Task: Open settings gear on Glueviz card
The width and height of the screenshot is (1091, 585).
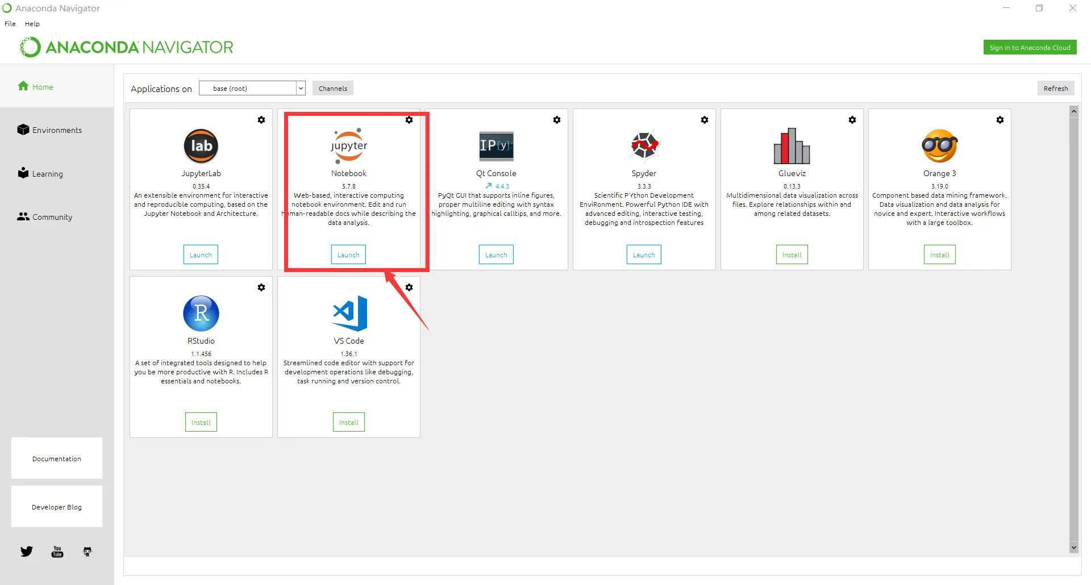Action: (852, 120)
